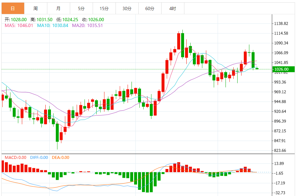Click the 847.91 price axis label

coord(280,141)
